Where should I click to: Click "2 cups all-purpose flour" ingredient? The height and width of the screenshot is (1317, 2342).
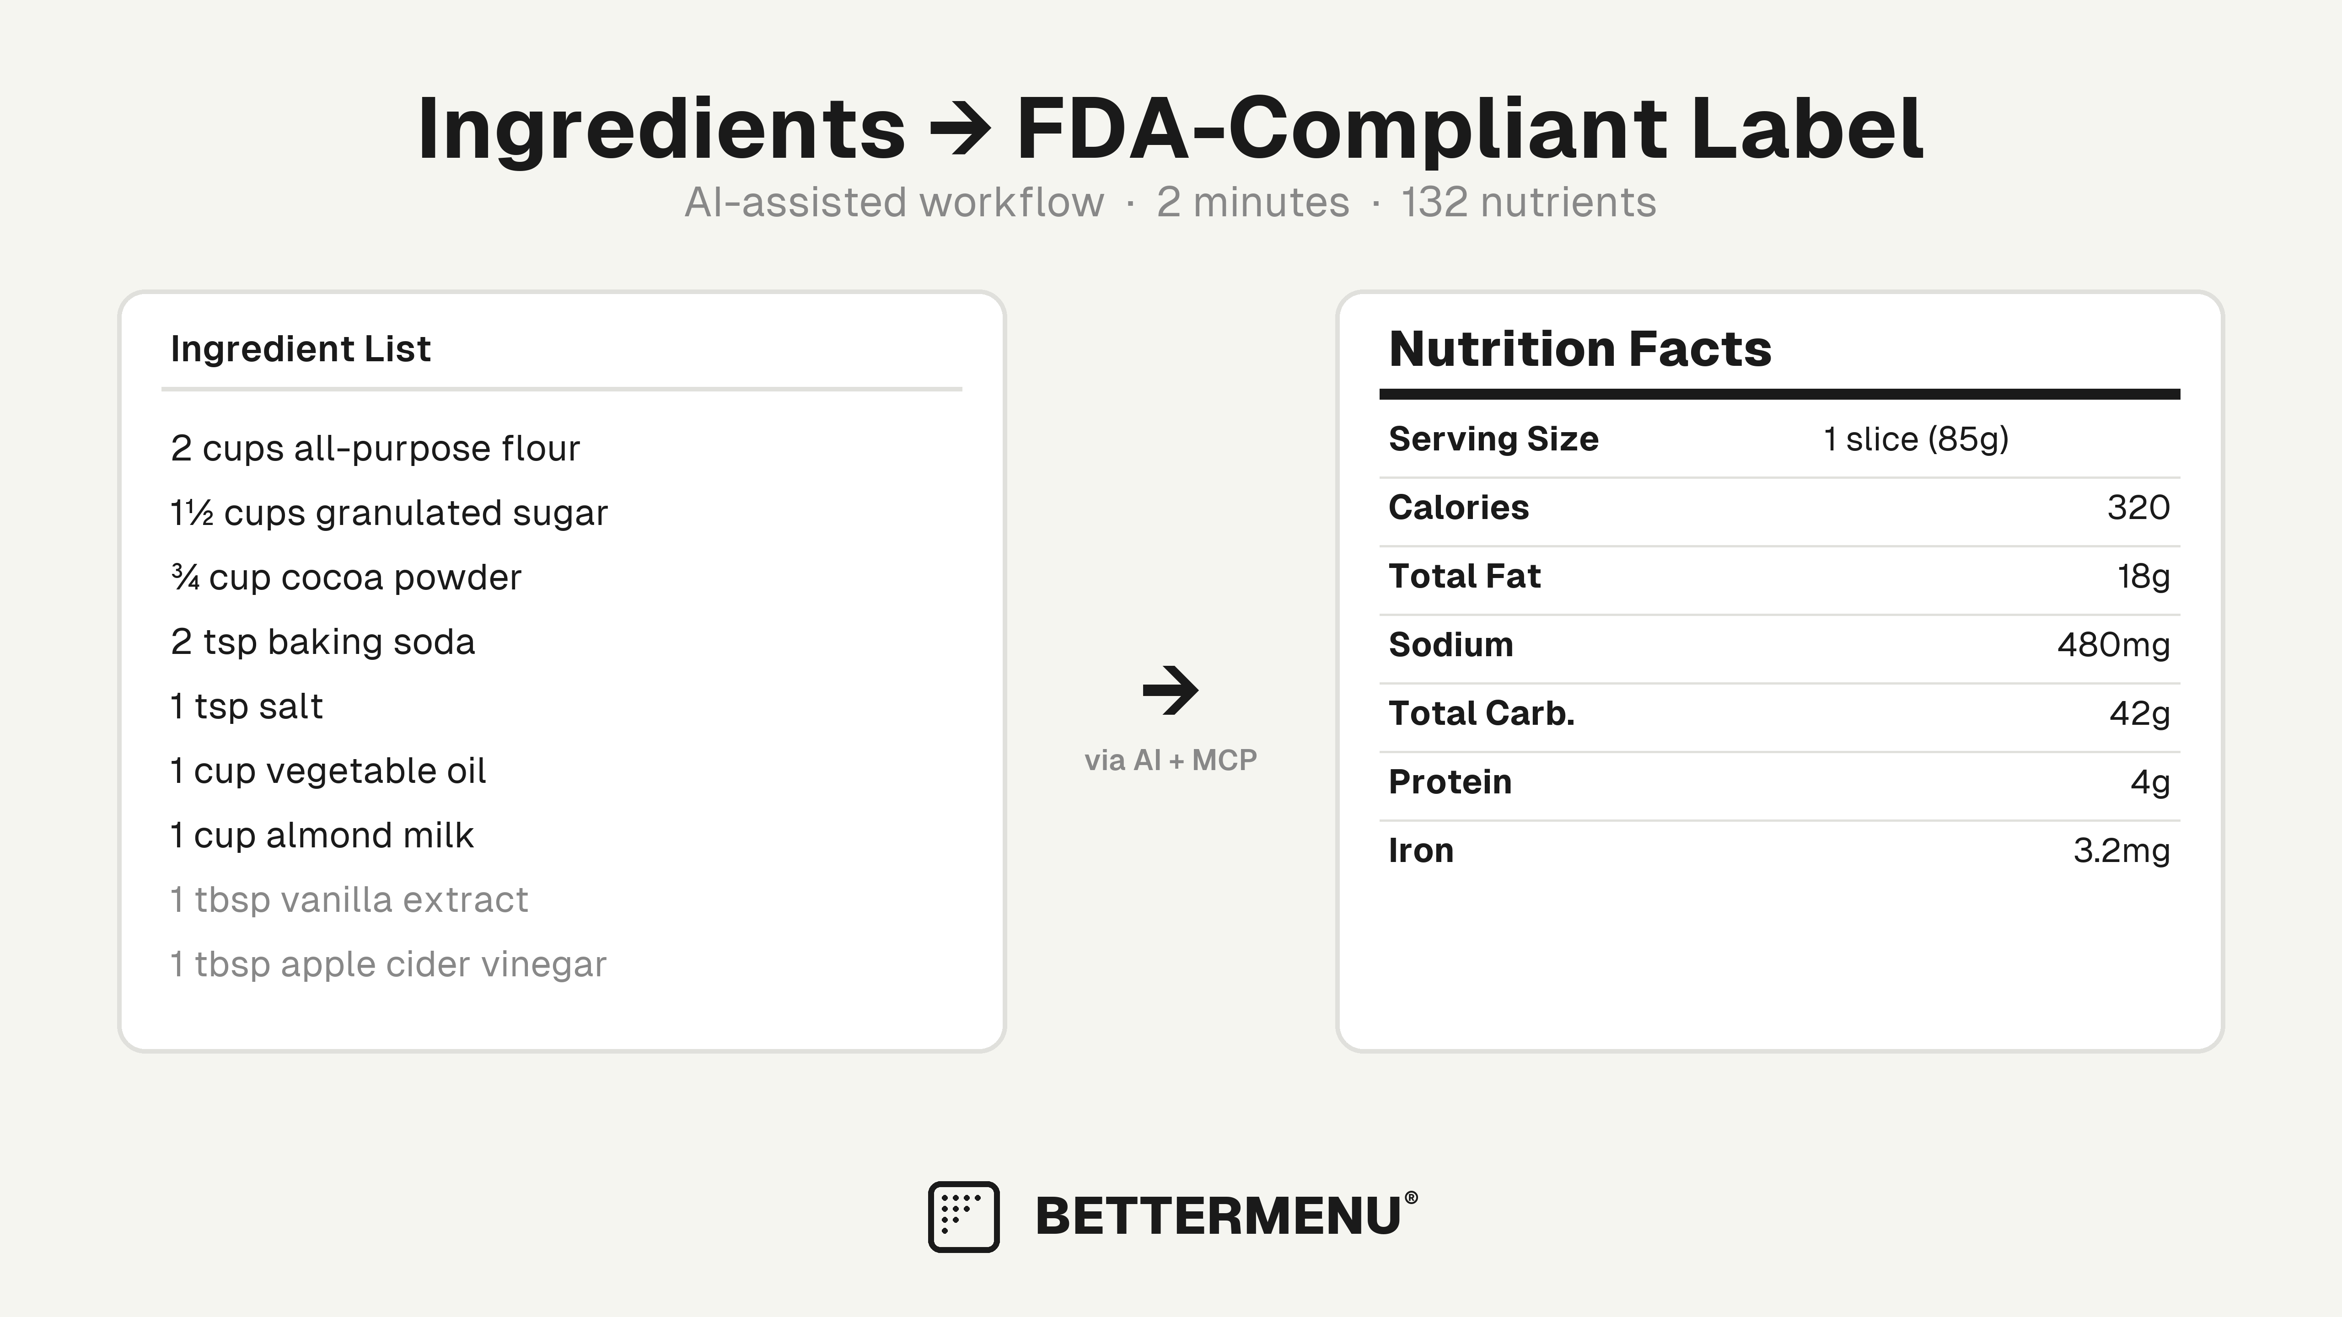click(x=375, y=448)
